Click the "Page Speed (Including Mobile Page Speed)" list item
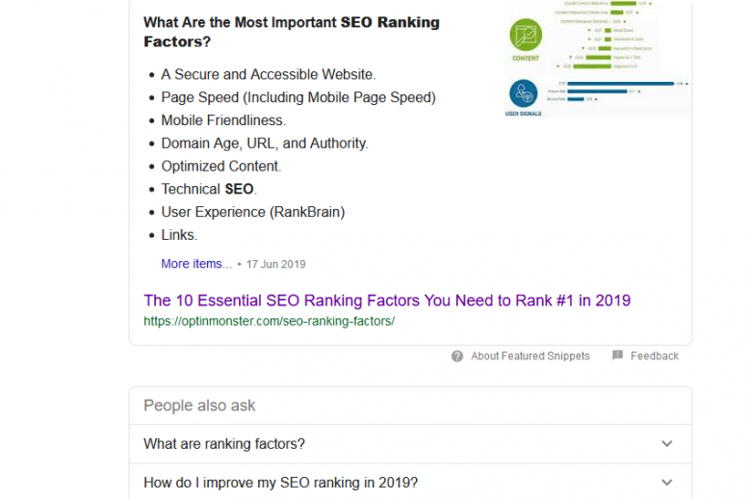The image size is (749, 499). [298, 97]
